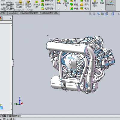Image resolution: width=120 pixels, height=120 pixels.
Task: Select the Lofted Boss/Base (放样凸台/基体) tool
Action: point(7,4)
